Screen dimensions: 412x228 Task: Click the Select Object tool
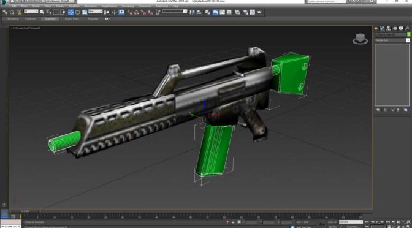point(42,12)
